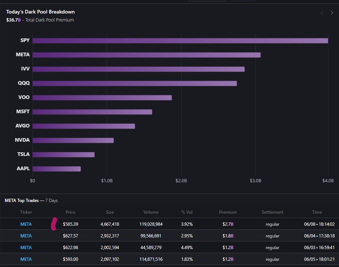Screen dimensions: 339x267
Task: Select the QQQ premium bar
Action: (x=135, y=83)
